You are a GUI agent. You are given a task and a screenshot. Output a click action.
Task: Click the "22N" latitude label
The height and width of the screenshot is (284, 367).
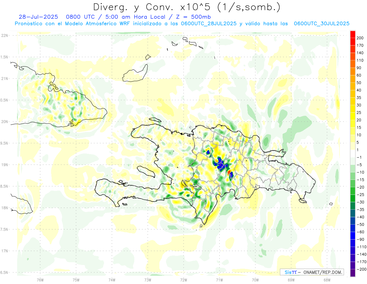point(4,36)
